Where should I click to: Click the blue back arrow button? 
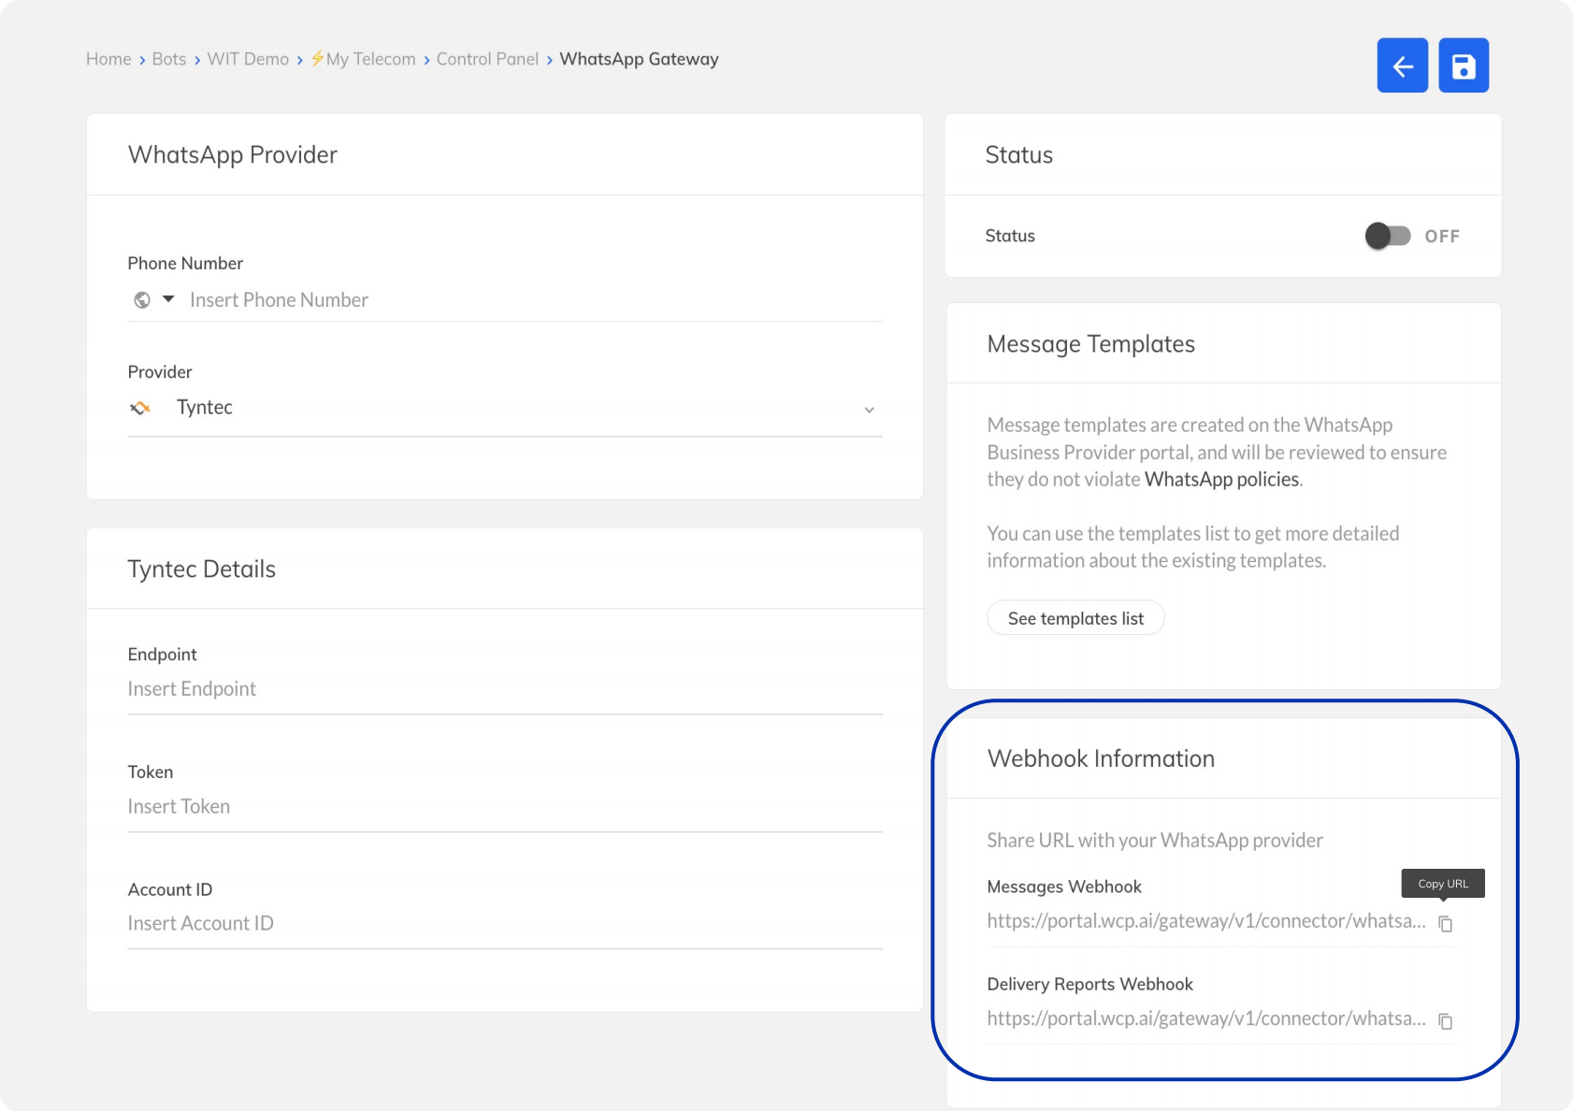coord(1402,65)
